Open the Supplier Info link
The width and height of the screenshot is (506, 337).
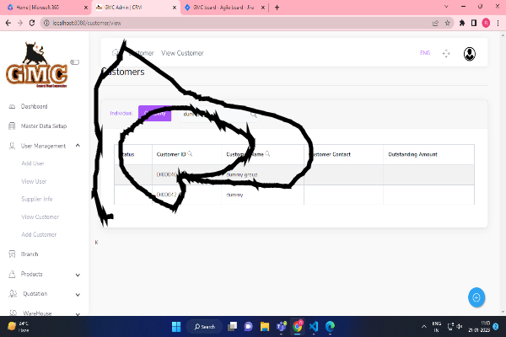pyautogui.click(x=37, y=199)
